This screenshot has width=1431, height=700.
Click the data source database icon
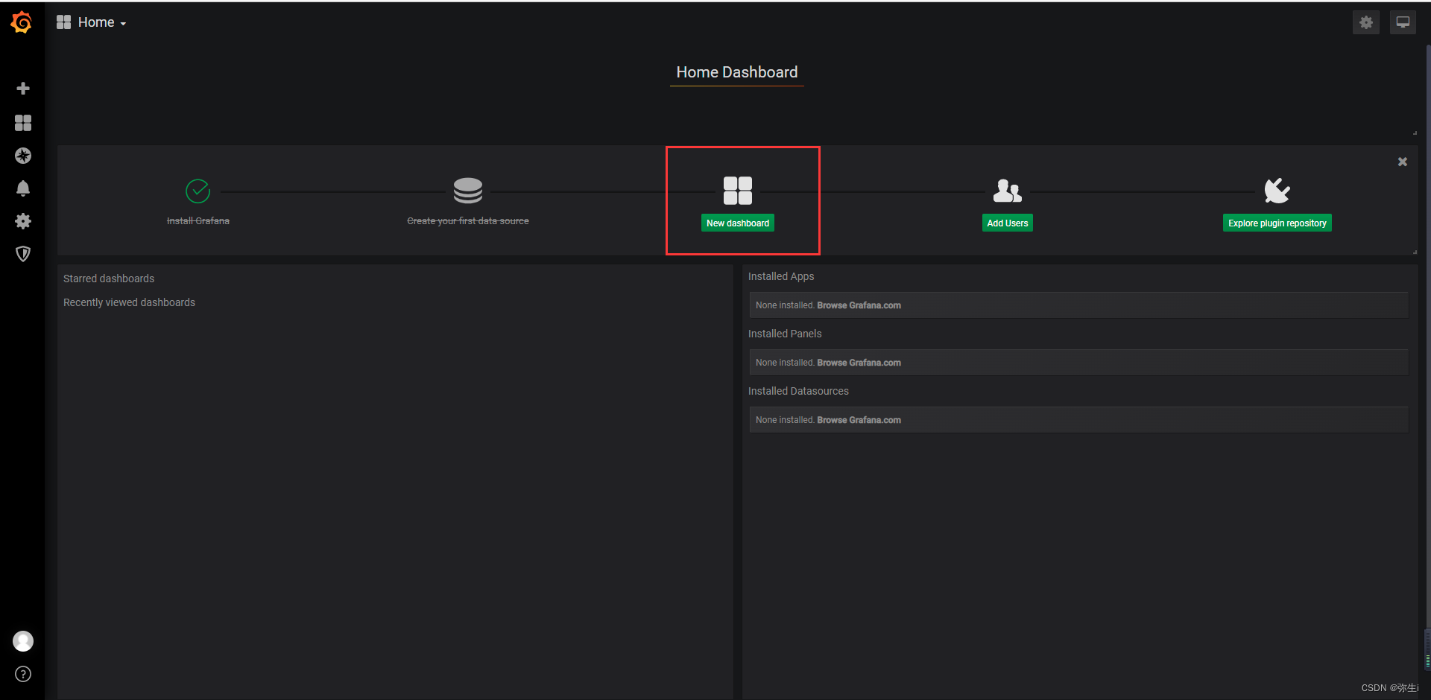tap(468, 191)
